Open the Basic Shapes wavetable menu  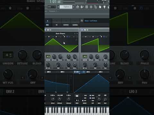(60, 34)
